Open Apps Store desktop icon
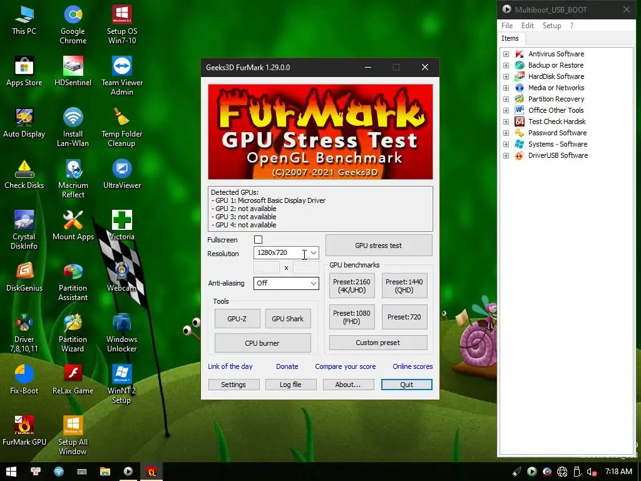The height and width of the screenshot is (481, 641). click(24, 72)
